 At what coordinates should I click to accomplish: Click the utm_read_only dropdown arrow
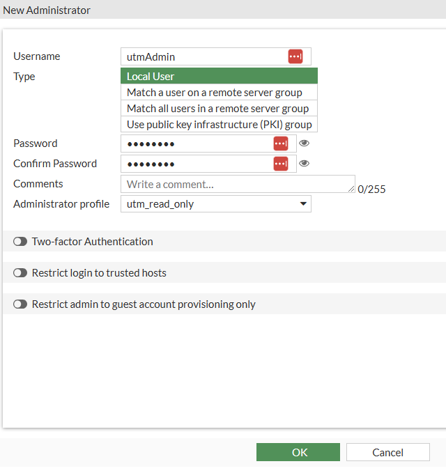[x=303, y=204]
